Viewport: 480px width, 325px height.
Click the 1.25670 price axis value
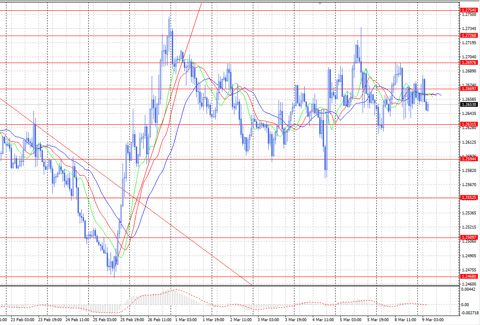pos(469,185)
